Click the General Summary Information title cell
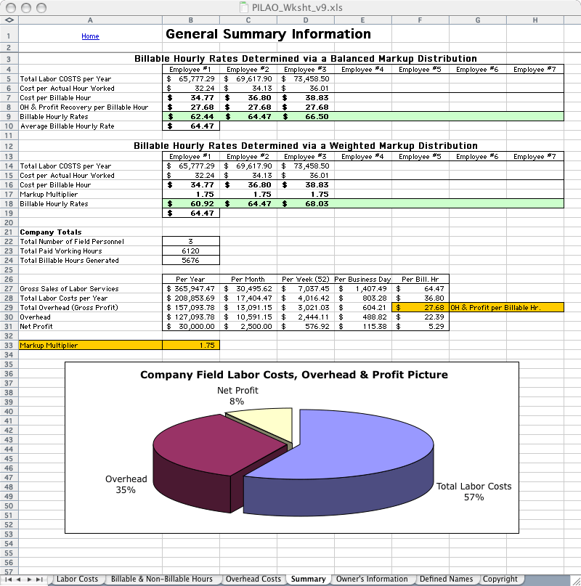Viewport: 581px width, 586px height. point(268,34)
